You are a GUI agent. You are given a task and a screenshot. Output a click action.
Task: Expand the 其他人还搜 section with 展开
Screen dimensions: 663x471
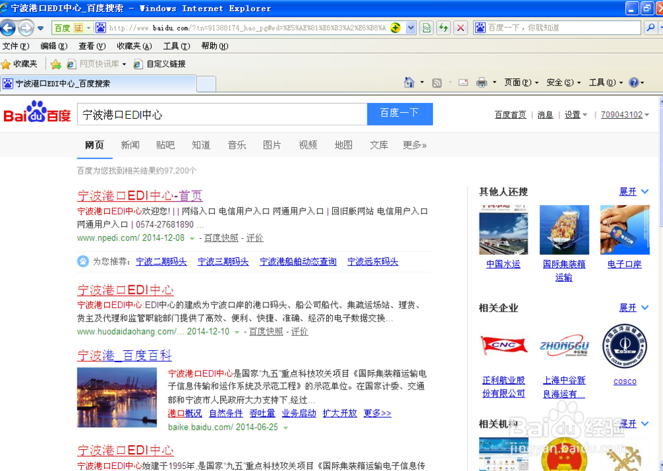pos(633,192)
